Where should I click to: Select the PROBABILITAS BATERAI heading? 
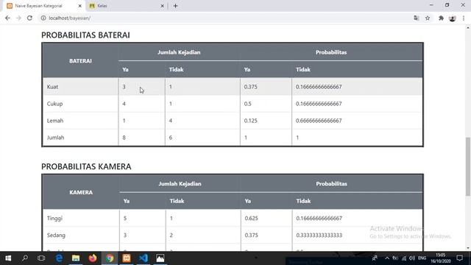pyautogui.click(x=85, y=35)
